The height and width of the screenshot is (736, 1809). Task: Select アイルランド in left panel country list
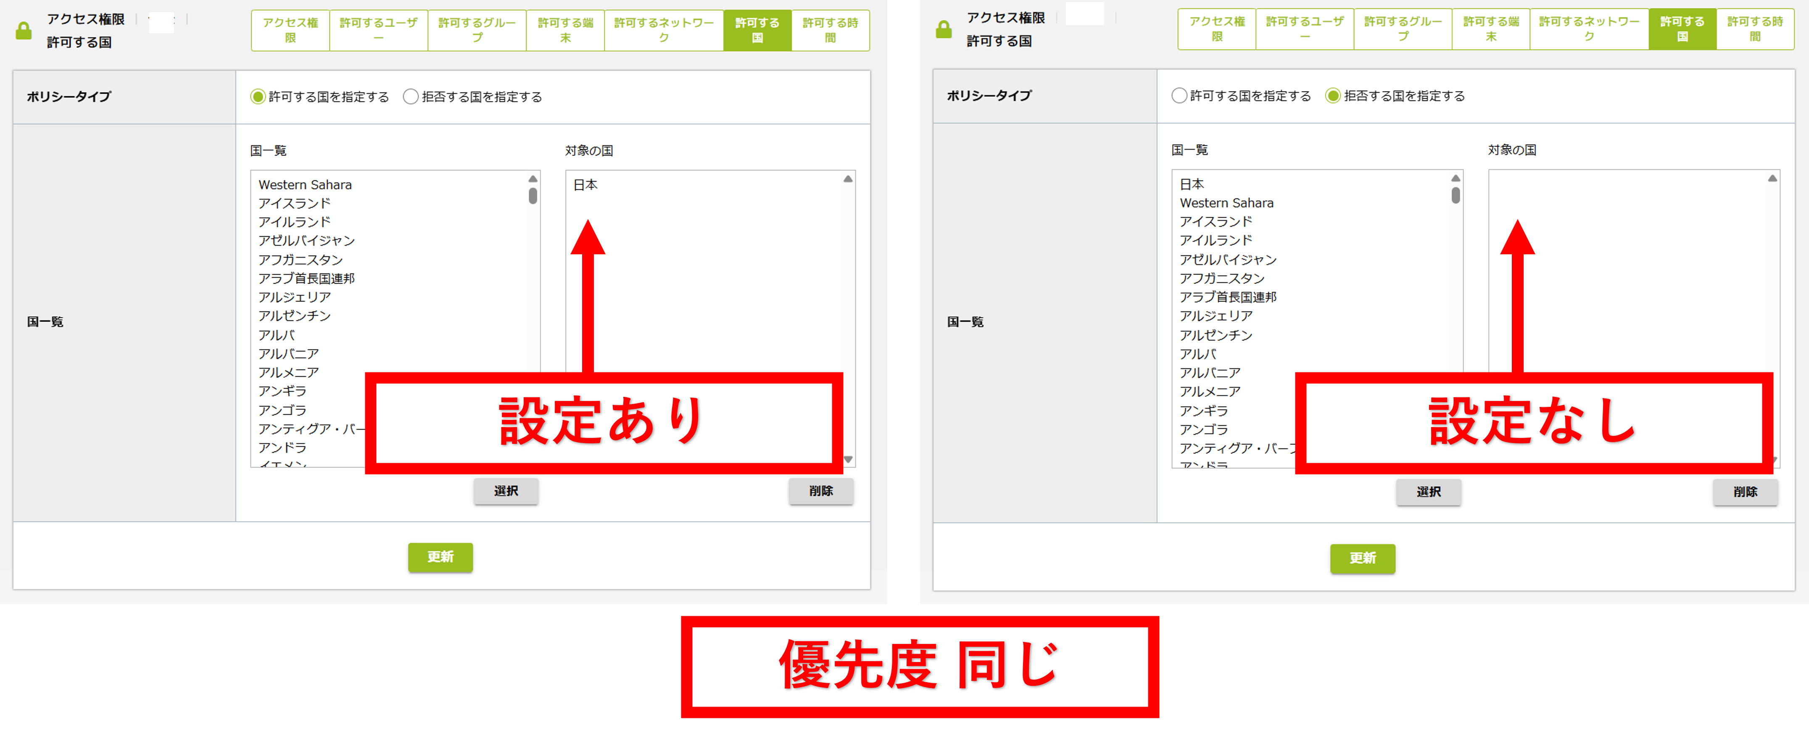point(294,222)
